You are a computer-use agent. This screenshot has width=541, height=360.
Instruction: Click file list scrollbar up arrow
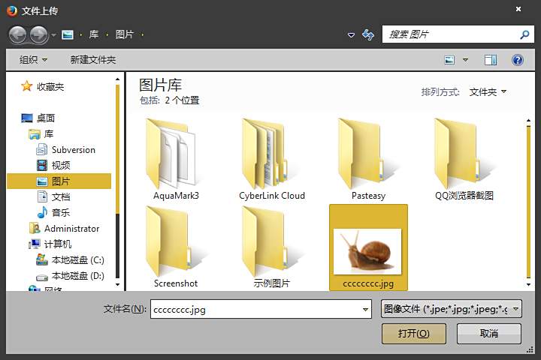(x=528, y=121)
